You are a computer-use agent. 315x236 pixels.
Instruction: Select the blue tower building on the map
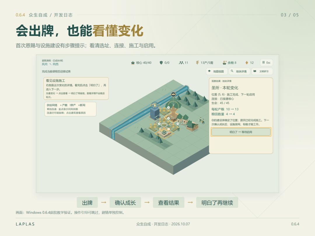155,111
